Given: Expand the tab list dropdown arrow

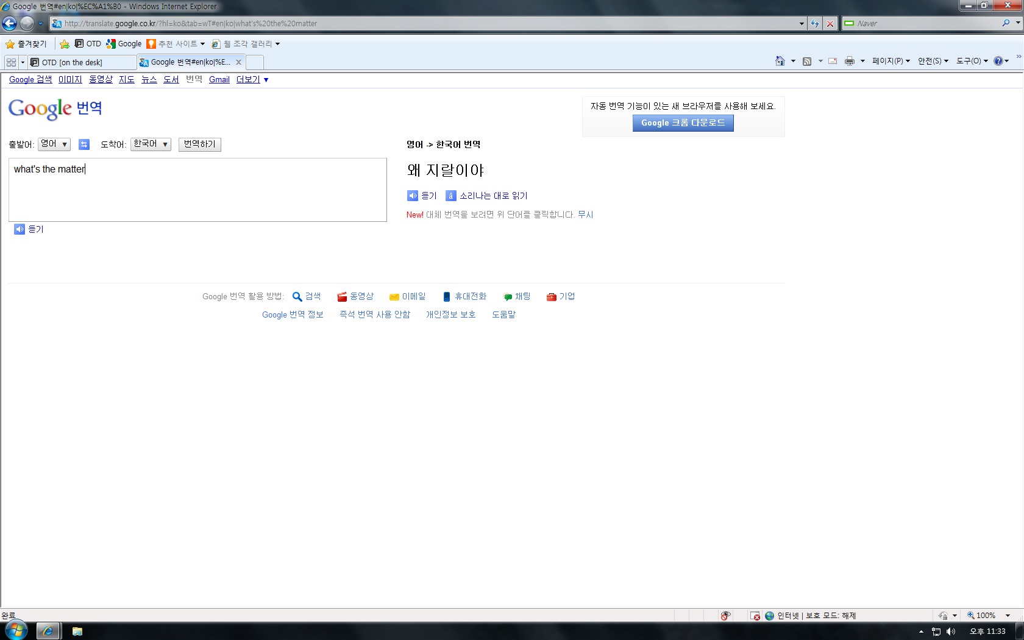Looking at the screenshot, I should click(x=23, y=62).
